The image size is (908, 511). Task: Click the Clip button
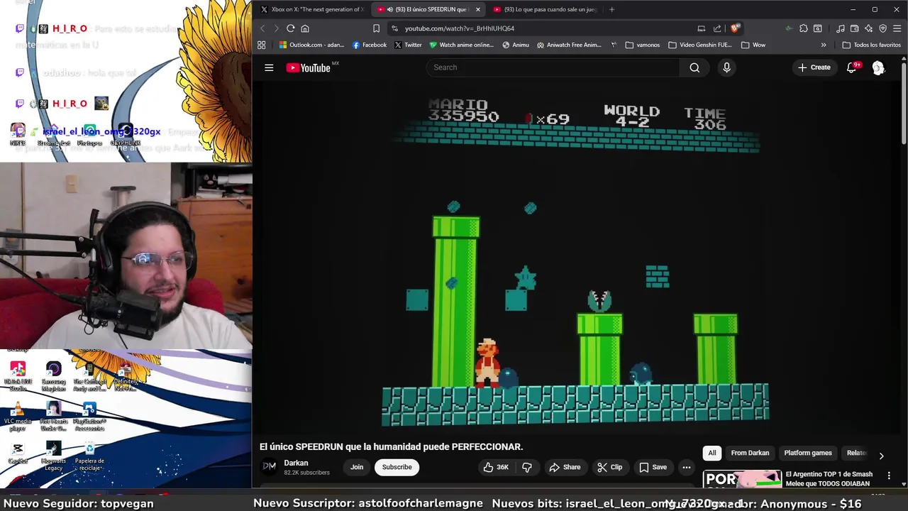(x=610, y=467)
